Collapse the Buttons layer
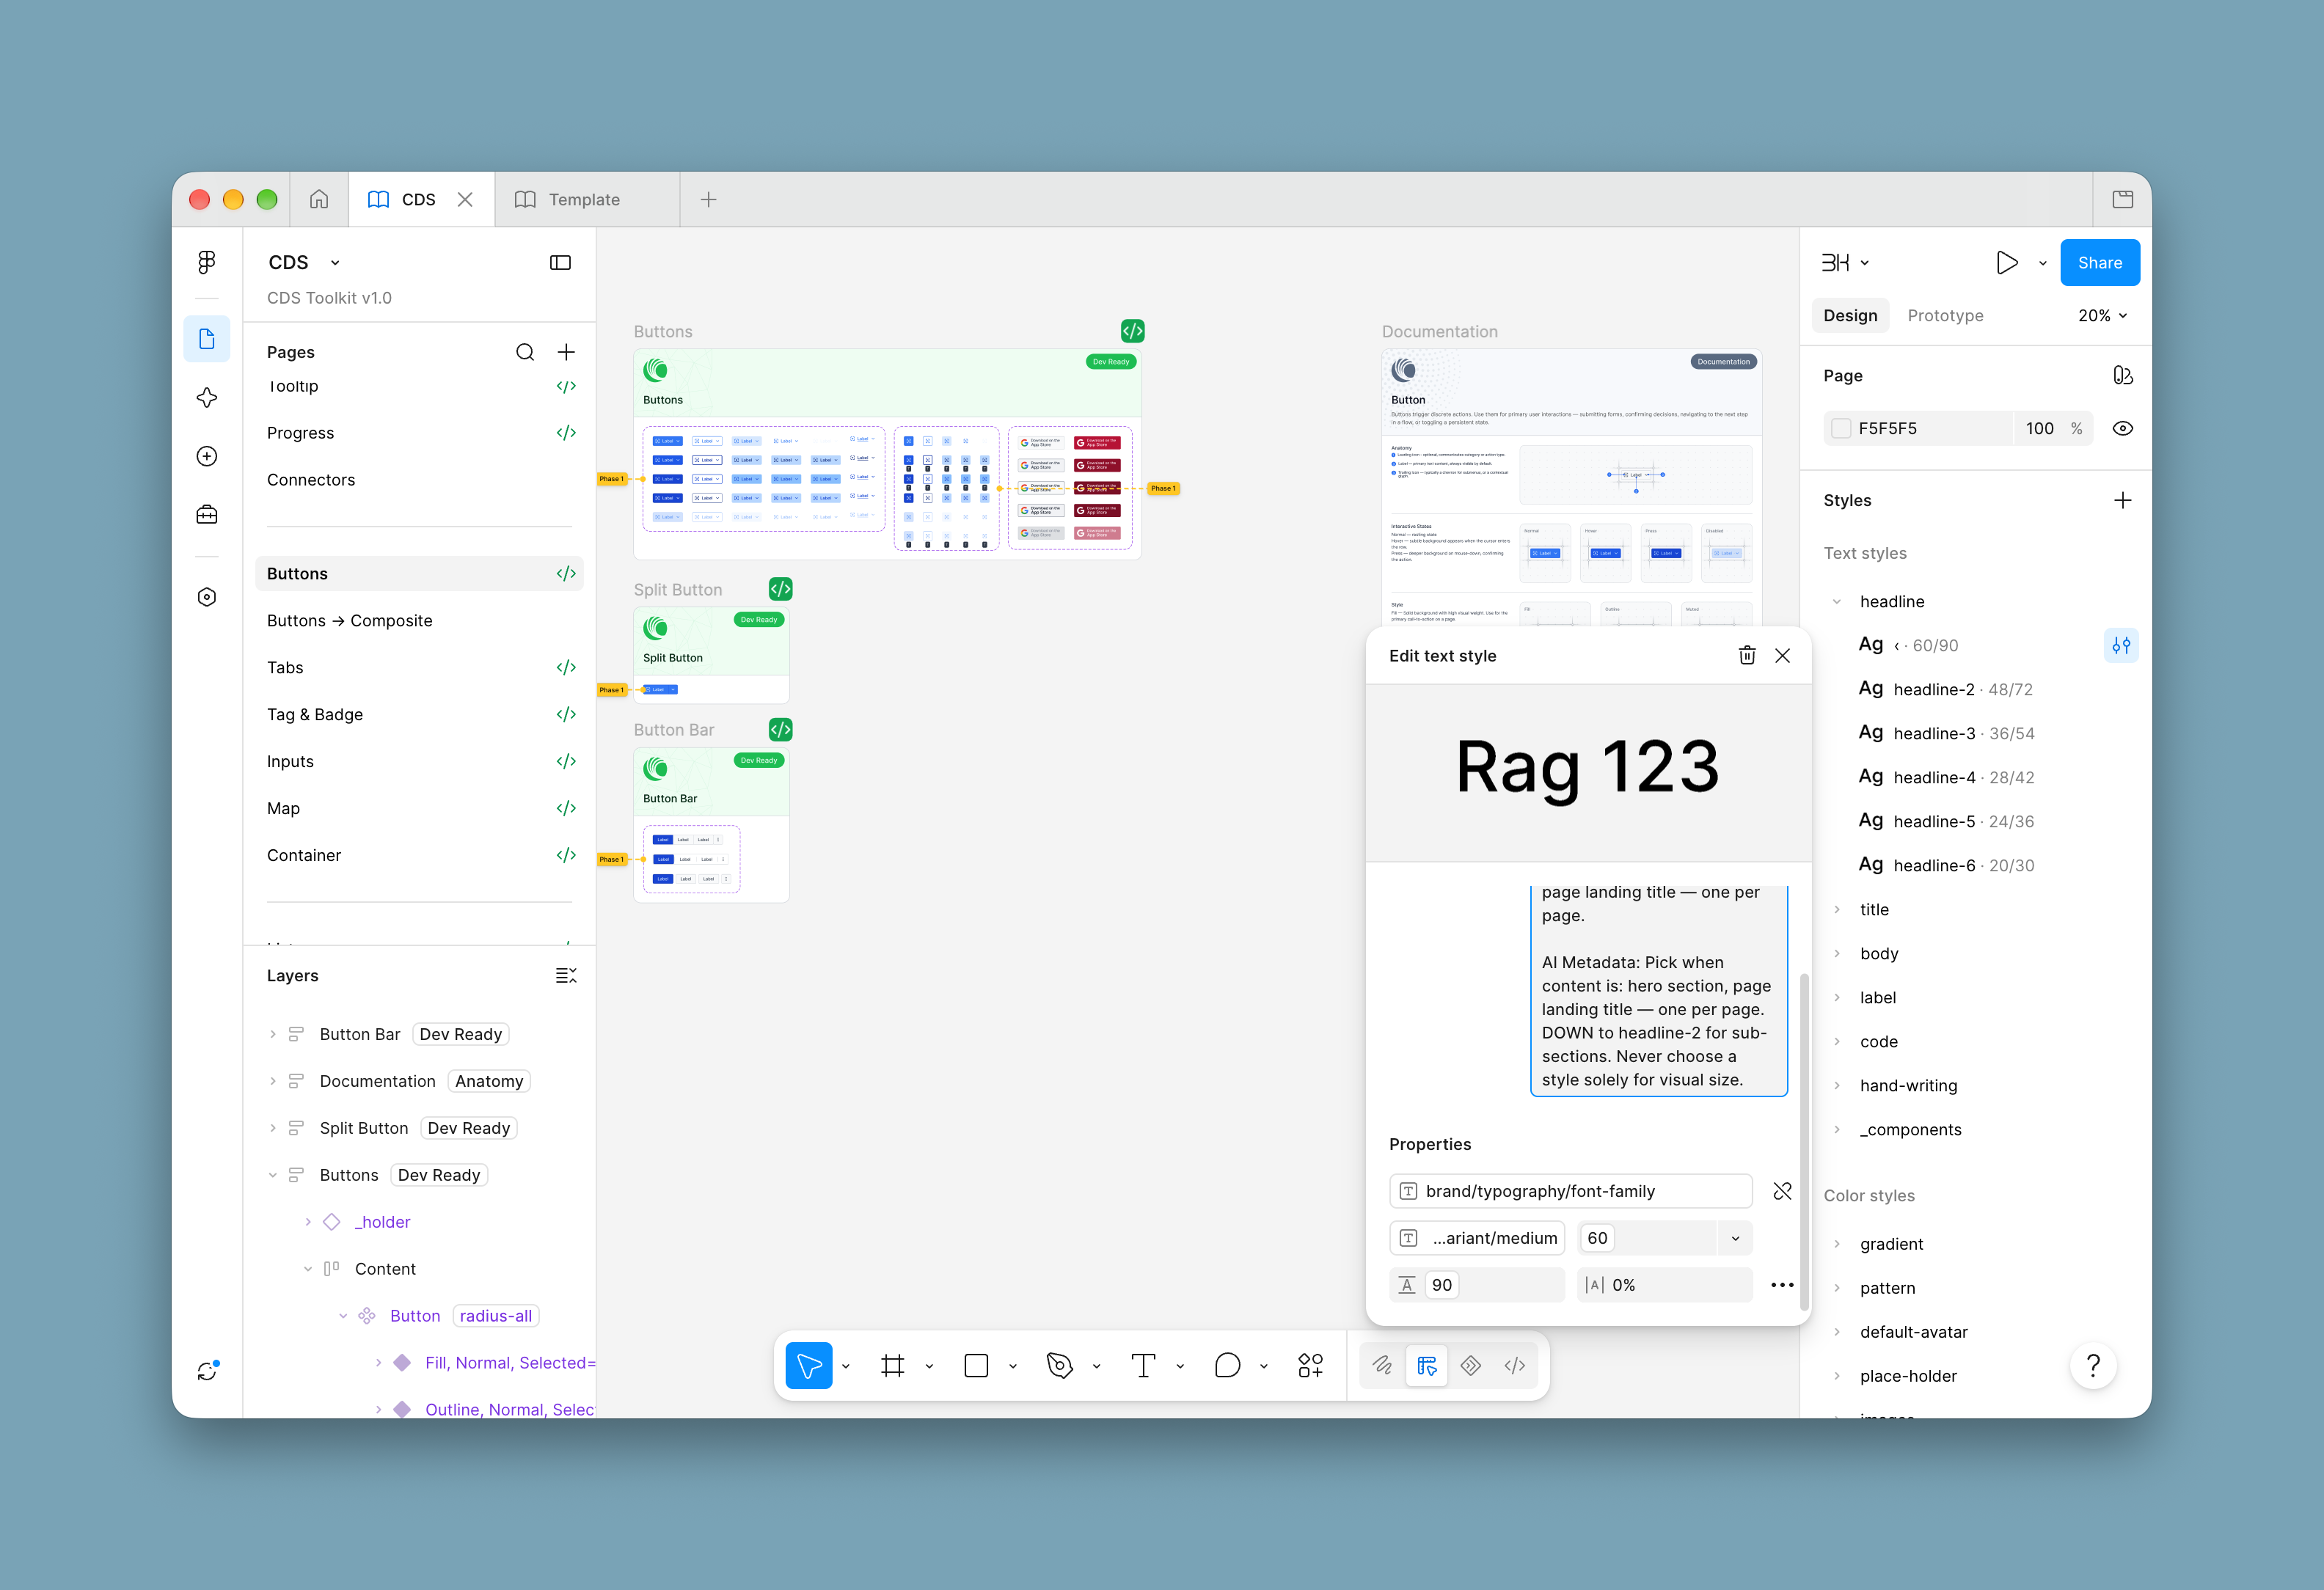 tap(272, 1175)
